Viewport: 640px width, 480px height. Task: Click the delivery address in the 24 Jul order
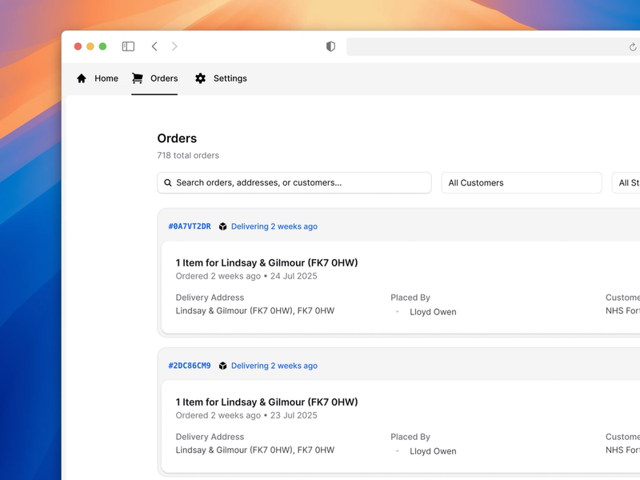coord(255,310)
